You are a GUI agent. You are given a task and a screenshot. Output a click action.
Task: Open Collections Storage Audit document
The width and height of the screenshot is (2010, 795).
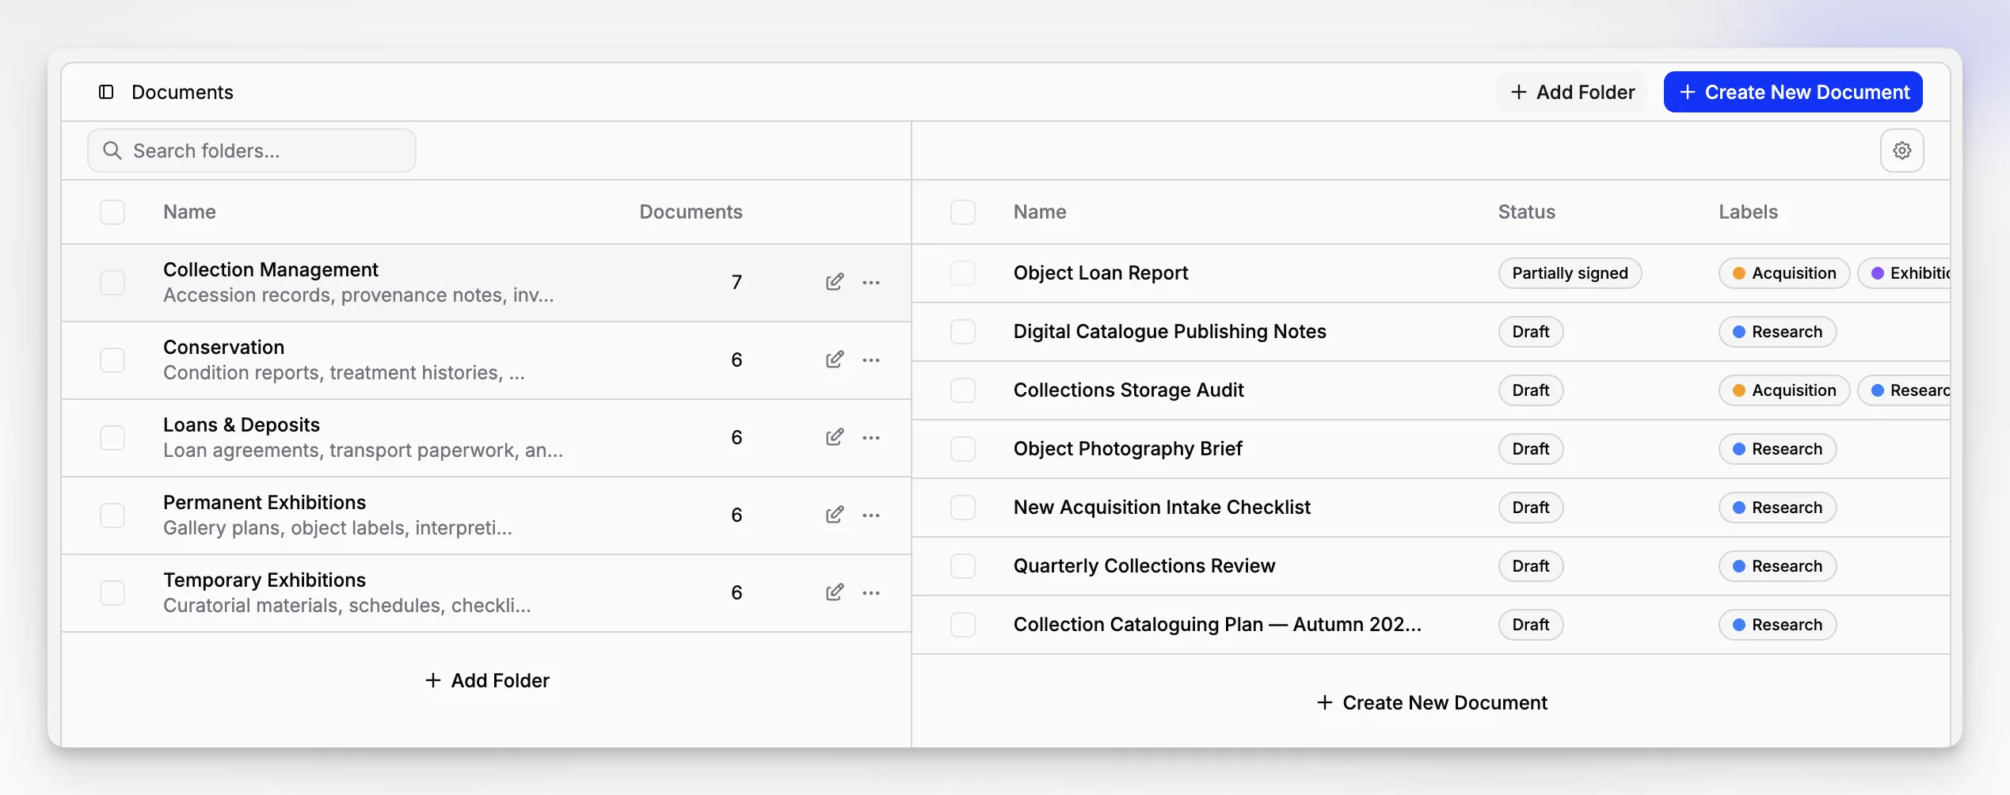(x=1129, y=390)
